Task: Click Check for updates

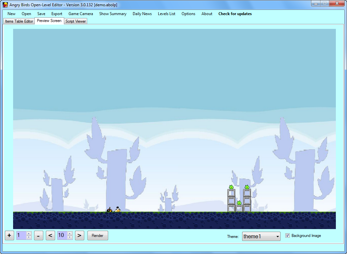Action: tap(235, 14)
